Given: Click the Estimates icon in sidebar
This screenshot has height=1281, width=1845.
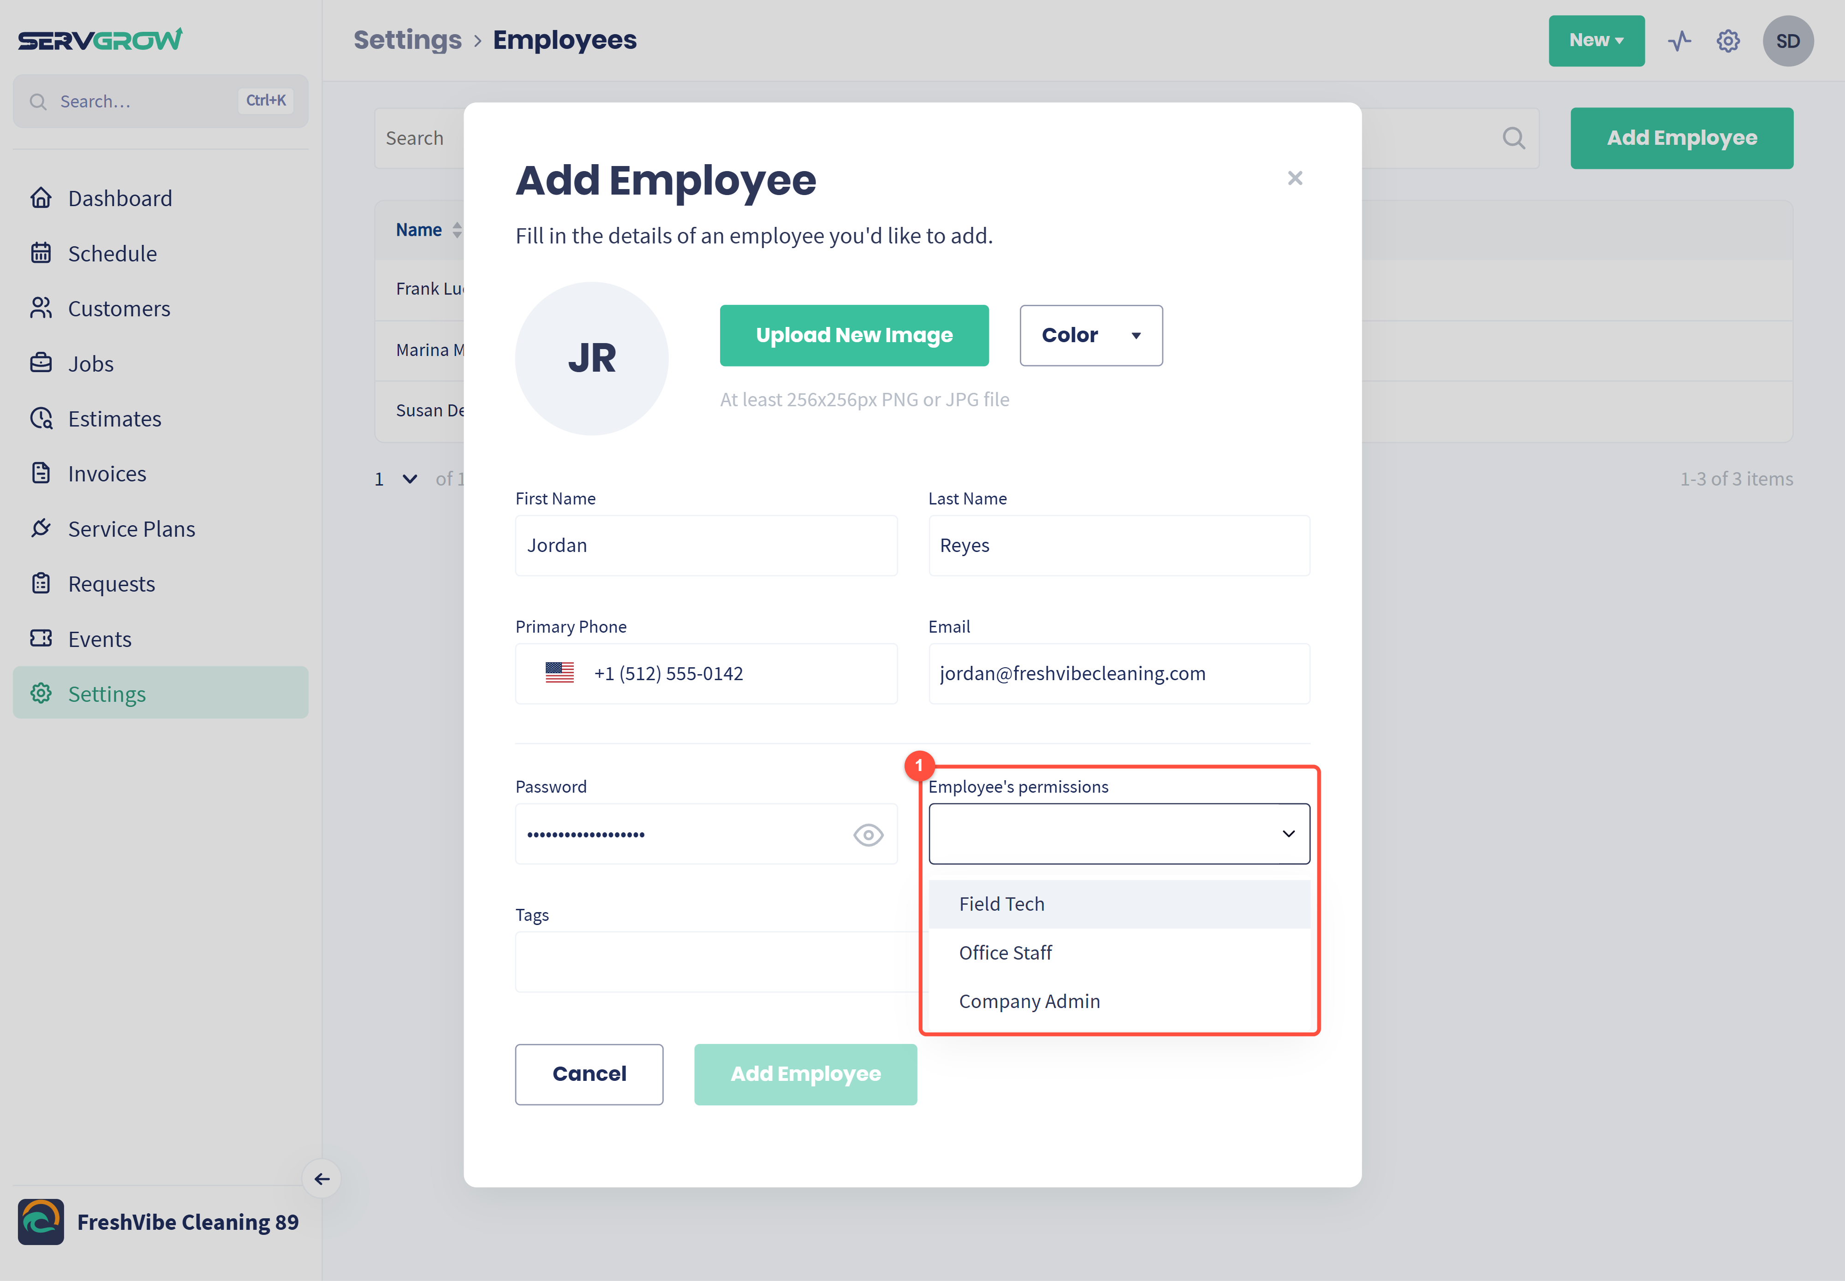Looking at the screenshot, I should coord(41,418).
